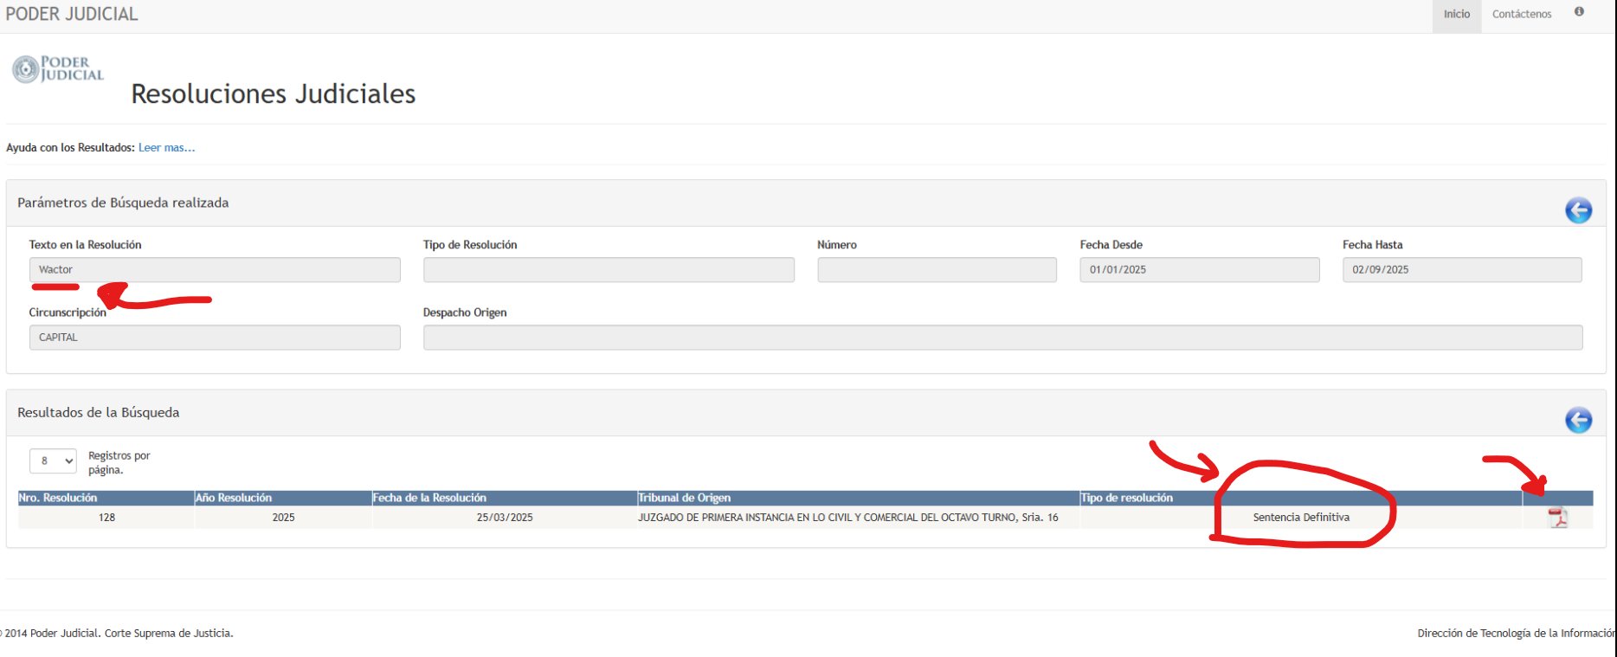Click the Despacho Origen field

(1002, 338)
